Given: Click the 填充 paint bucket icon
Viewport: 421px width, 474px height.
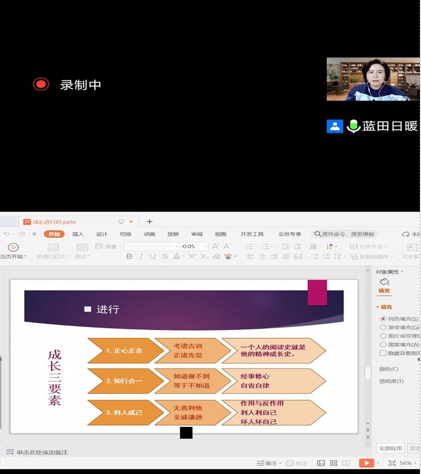Looking at the screenshot, I should point(384,283).
